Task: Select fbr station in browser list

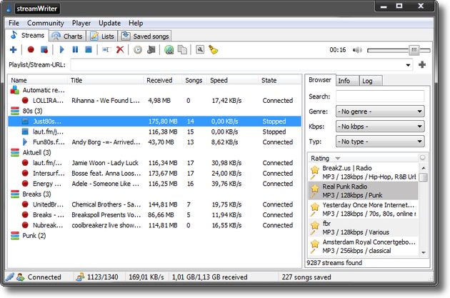Action: (364, 228)
